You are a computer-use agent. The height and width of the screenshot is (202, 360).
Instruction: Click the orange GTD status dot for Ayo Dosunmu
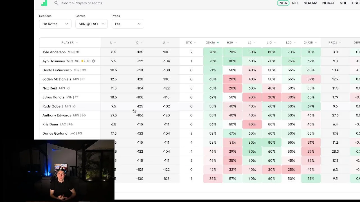(82, 61)
